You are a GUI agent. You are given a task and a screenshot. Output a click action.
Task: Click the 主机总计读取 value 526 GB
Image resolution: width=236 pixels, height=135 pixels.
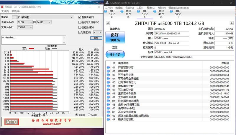click(x=224, y=29)
